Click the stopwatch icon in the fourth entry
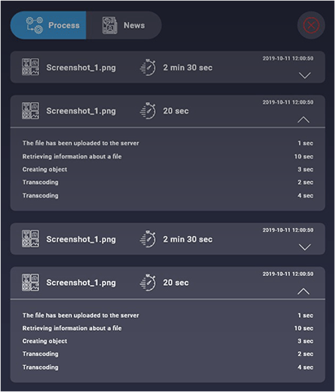The image size is (335, 392). [148, 283]
